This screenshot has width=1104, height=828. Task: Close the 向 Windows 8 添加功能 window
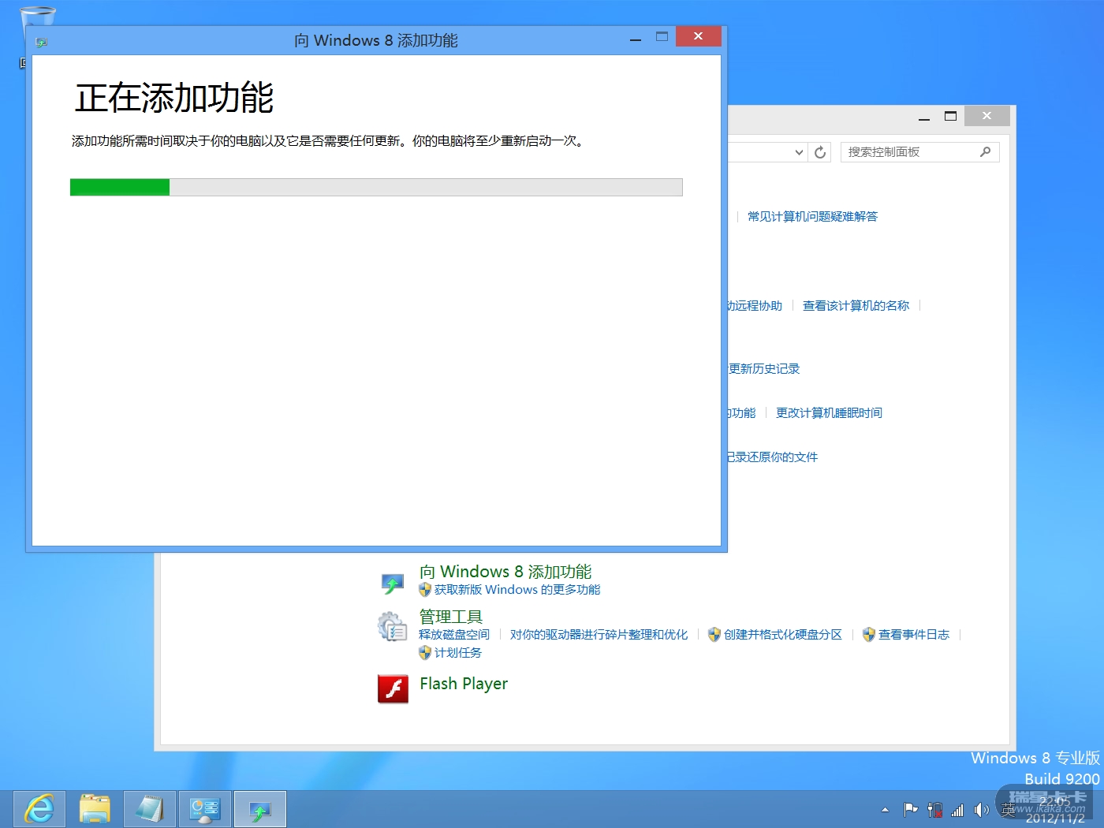click(x=698, y=36)
